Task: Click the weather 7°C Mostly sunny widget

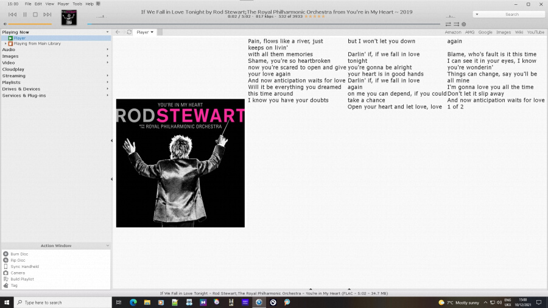Action: click(459, 303)
